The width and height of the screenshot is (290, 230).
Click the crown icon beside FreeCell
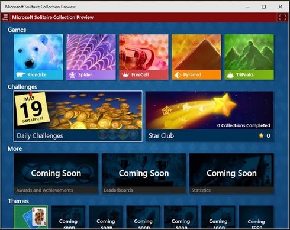pos(125,75)
